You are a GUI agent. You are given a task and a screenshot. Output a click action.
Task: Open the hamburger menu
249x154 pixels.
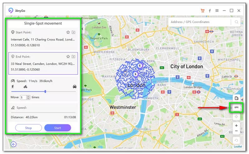coord(217,11)
